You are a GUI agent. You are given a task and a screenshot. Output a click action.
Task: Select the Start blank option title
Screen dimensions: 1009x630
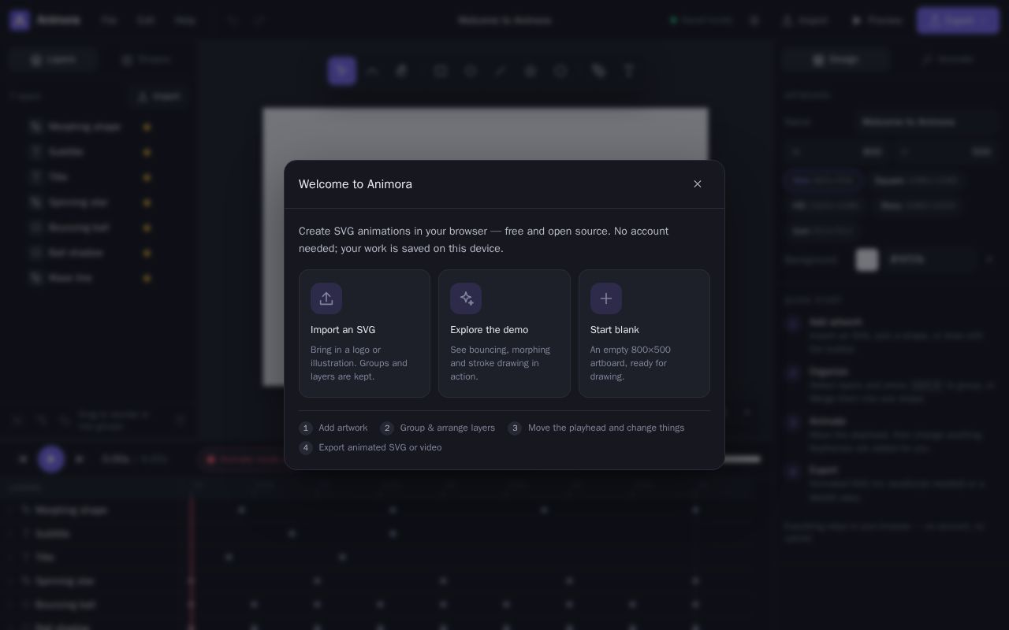click(615, 330)
